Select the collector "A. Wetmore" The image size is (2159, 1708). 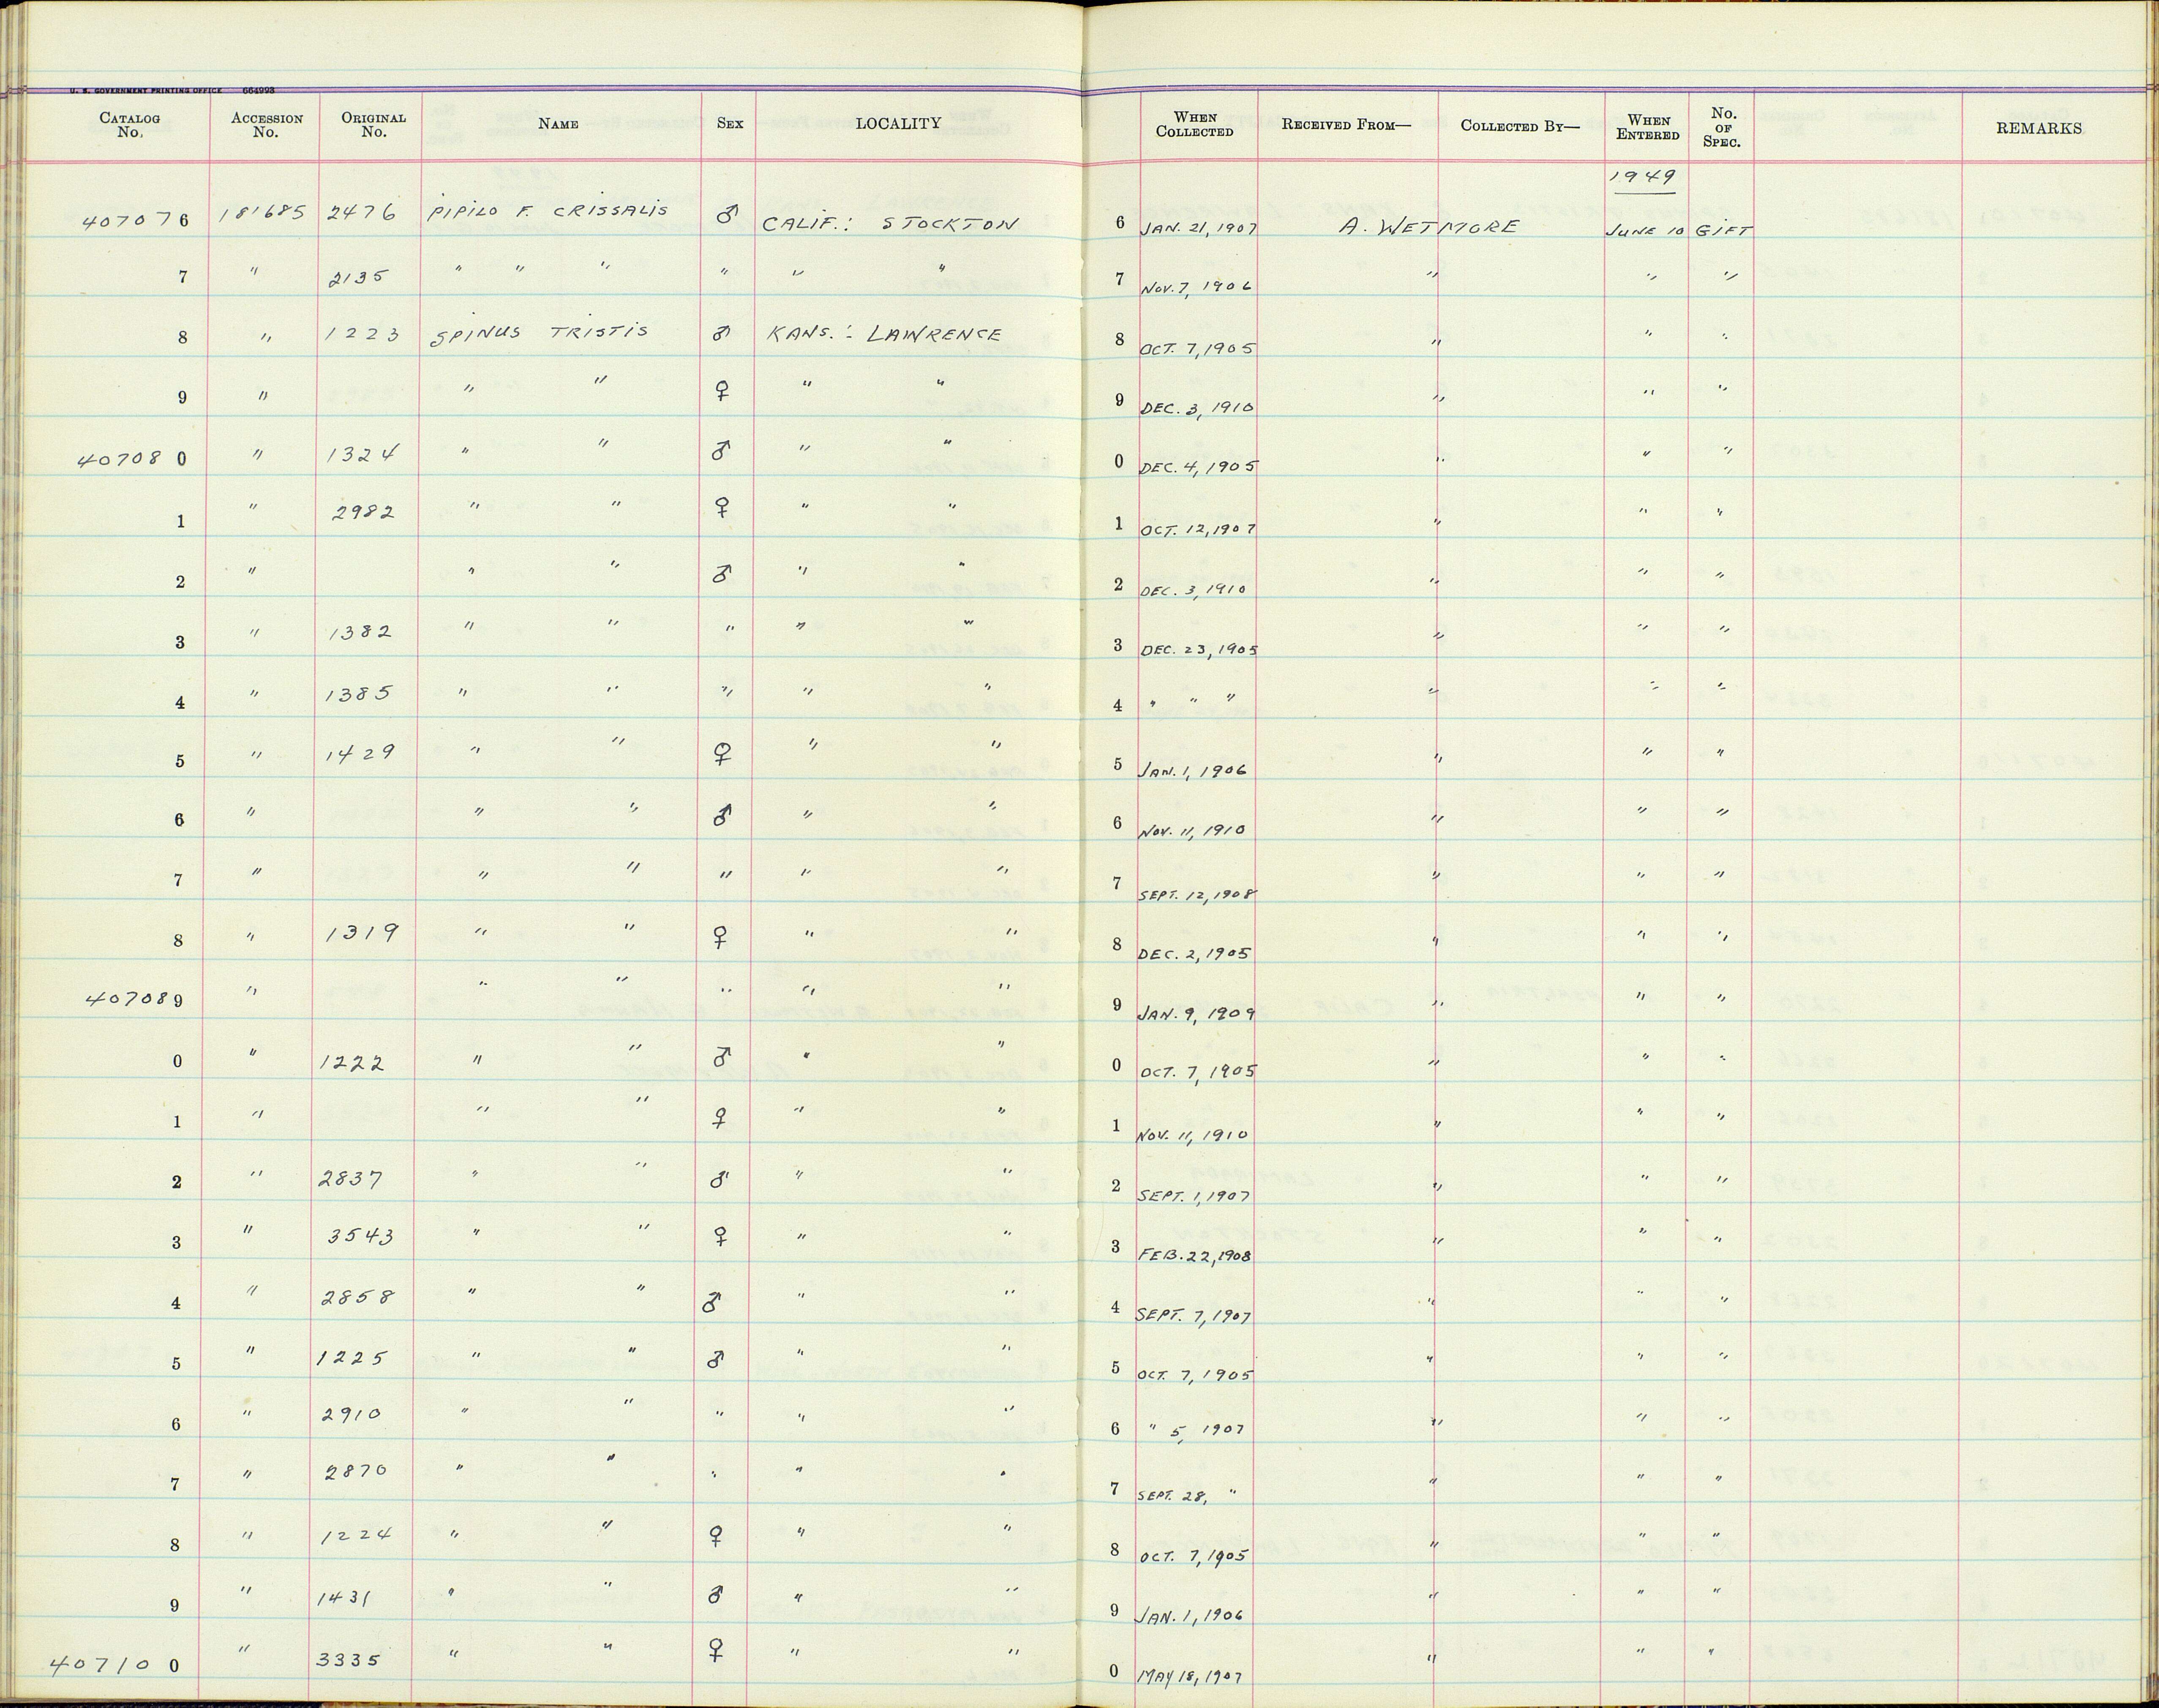(1429, 227)
